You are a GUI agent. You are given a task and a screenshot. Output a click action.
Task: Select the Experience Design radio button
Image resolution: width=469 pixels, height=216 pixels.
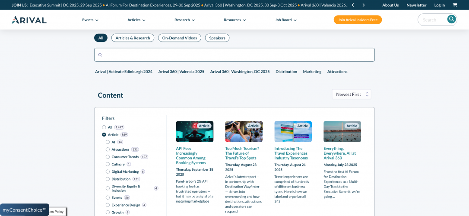(x=108, y=205)
